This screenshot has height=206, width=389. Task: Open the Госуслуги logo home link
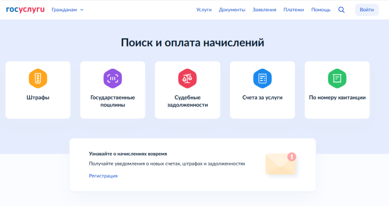(x=25, y=10)
